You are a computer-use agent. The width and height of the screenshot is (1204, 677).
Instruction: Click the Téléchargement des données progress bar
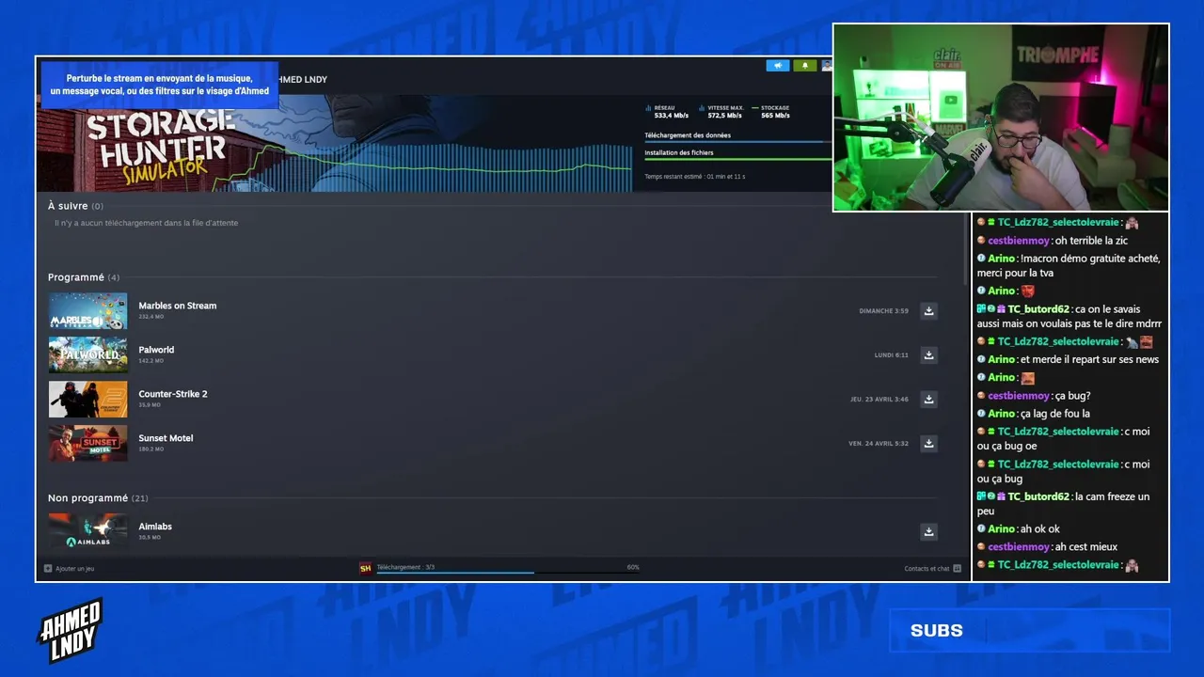pyautogui.click(x=738, y=142)
